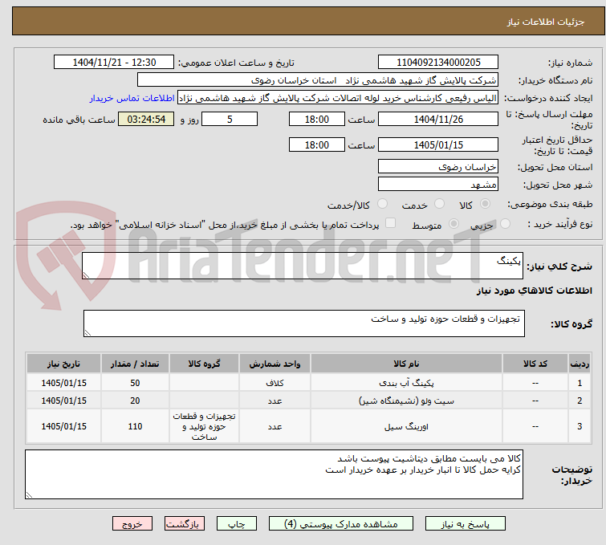
Task: Click price validity date 1405/01/15 field
Action: point(438,145)
